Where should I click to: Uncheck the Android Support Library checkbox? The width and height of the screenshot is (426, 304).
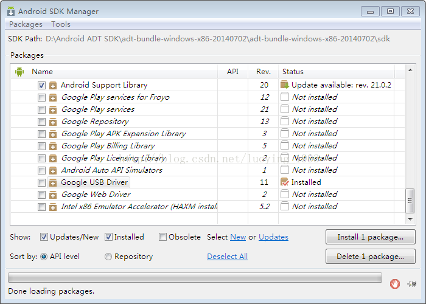click(x=41, y=86)
